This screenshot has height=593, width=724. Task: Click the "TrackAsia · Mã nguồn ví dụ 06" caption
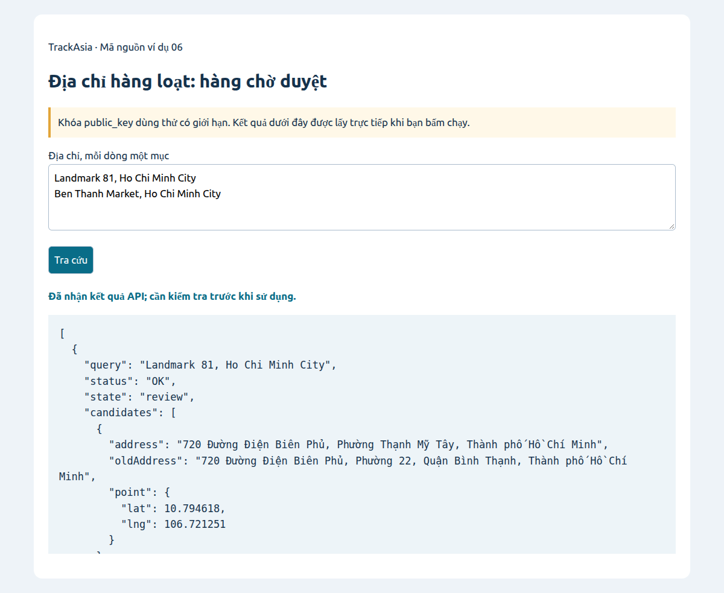[x=115, y=47]
